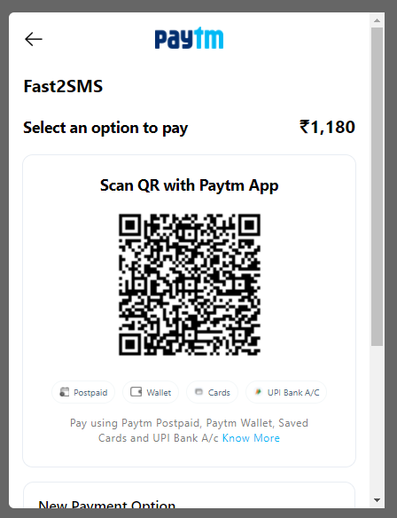Click the UPI Bank A/C icon
Image resolution: width=397 pixels, height=518 pixels.
point(258,392)
